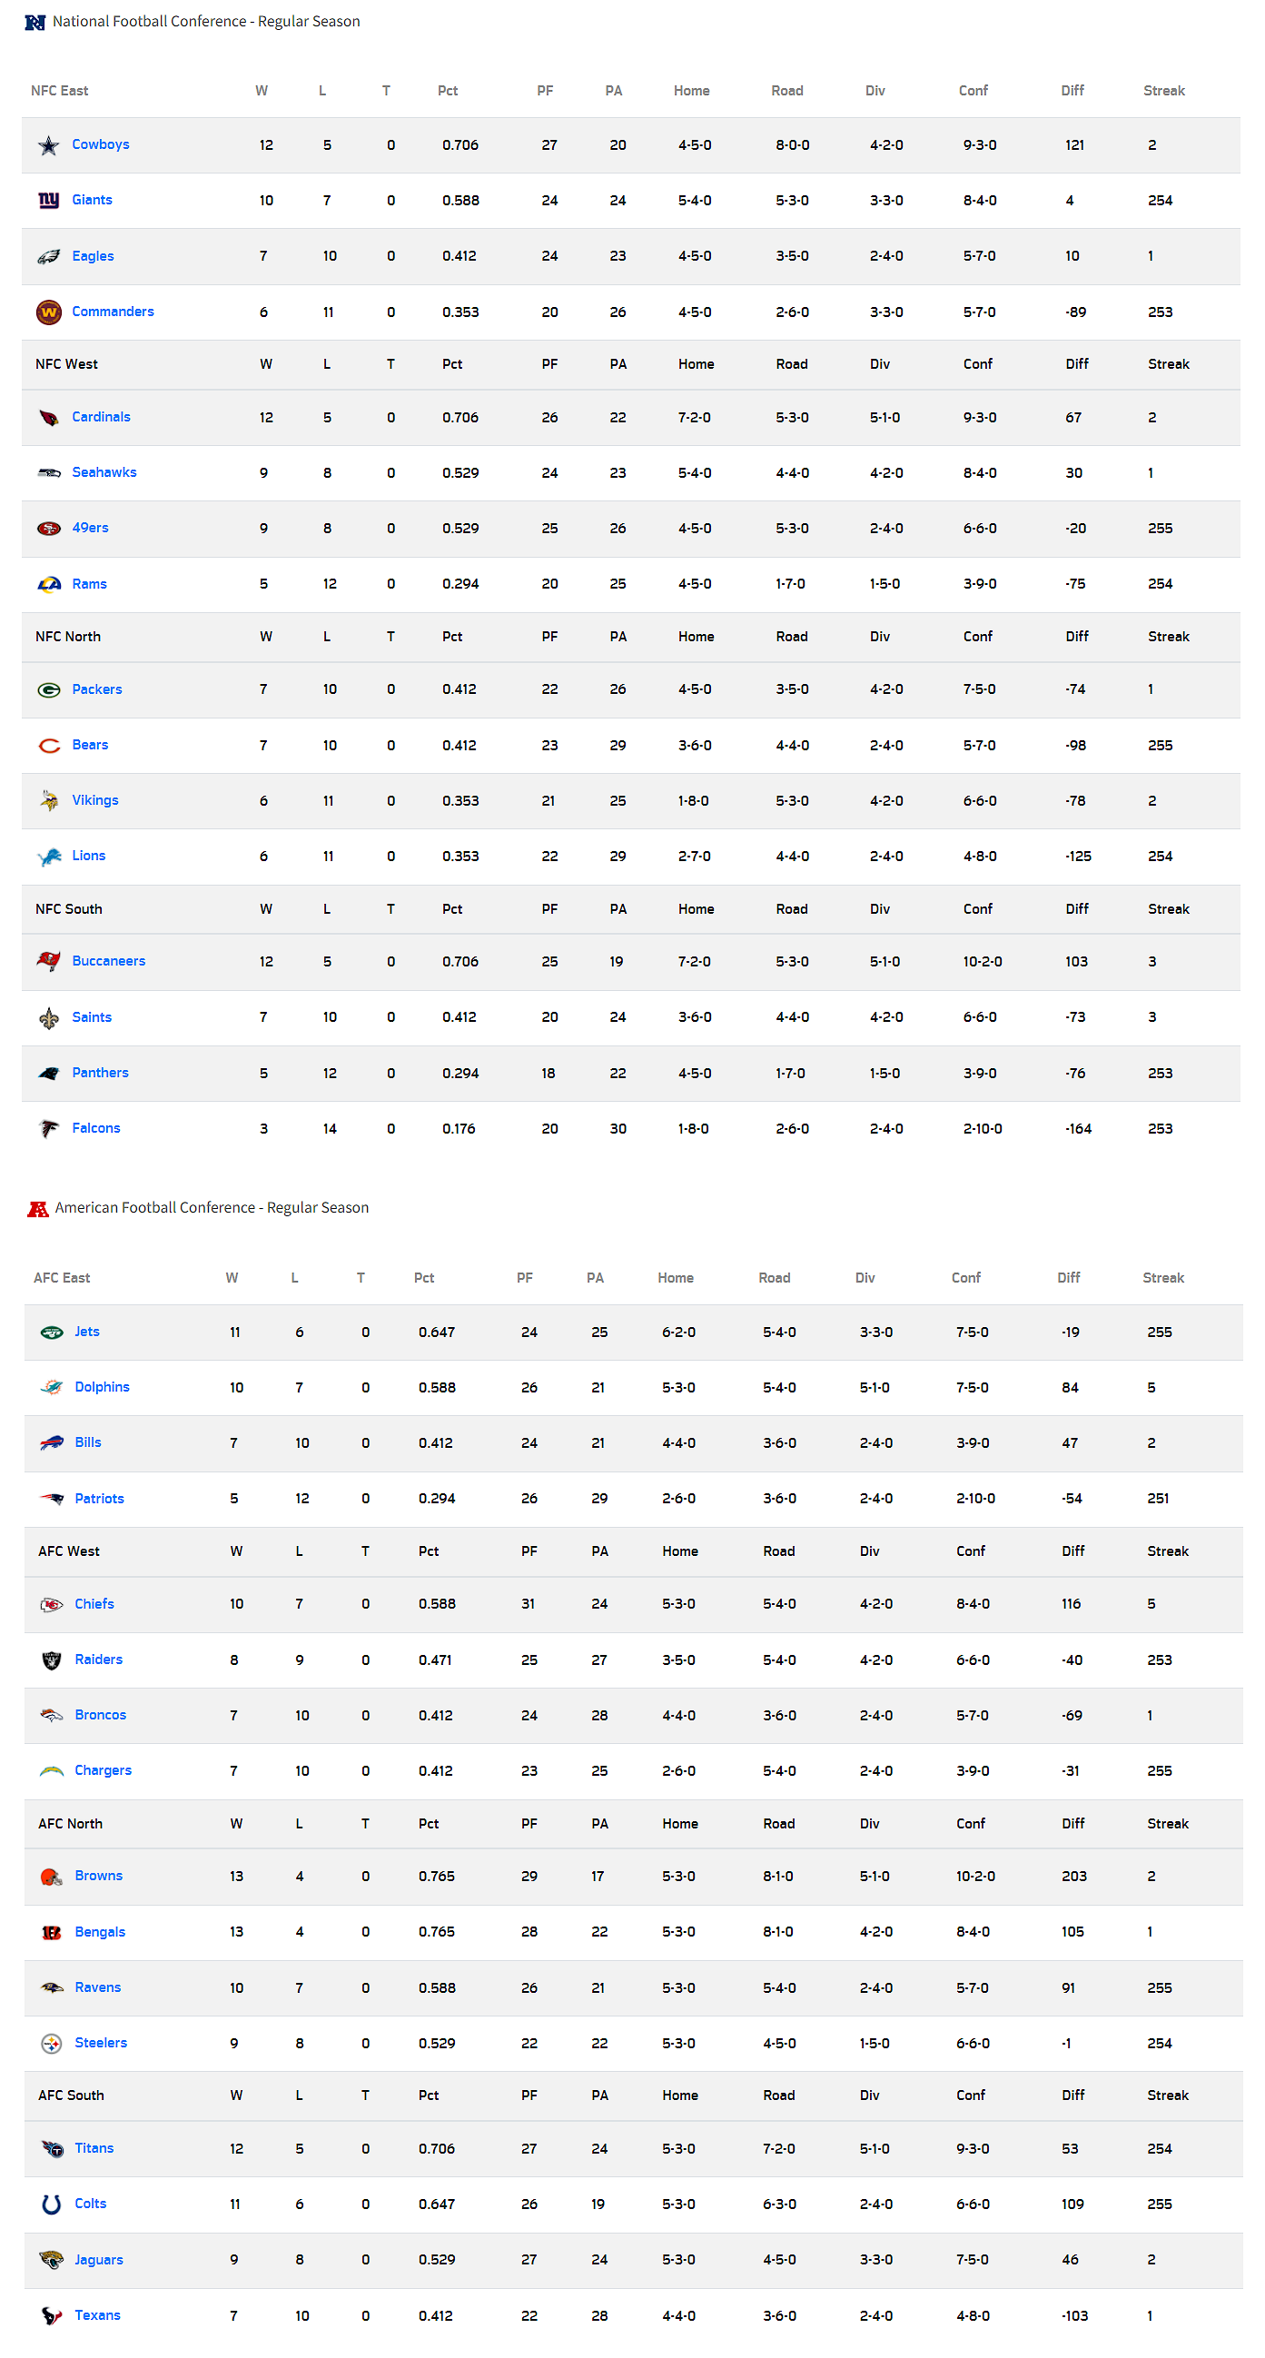Click the Pct column header in NFC East
The height and width of the screenshot is (2358, 1265).
[447, 91]
